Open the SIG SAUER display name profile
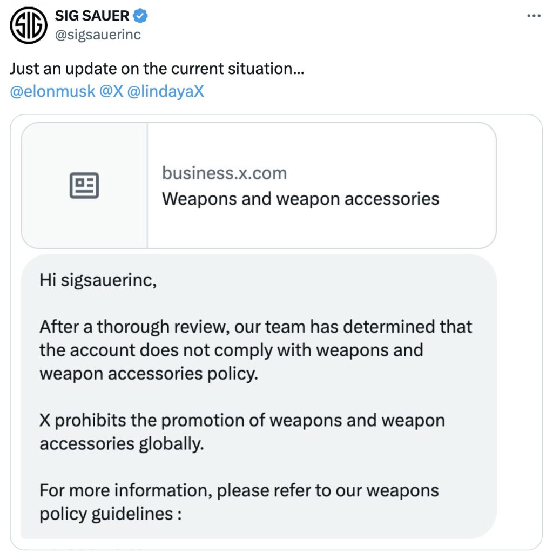Image resolution: width=553 pixels, height=553 pixels. pyautogui.click(x=92, y=16)
